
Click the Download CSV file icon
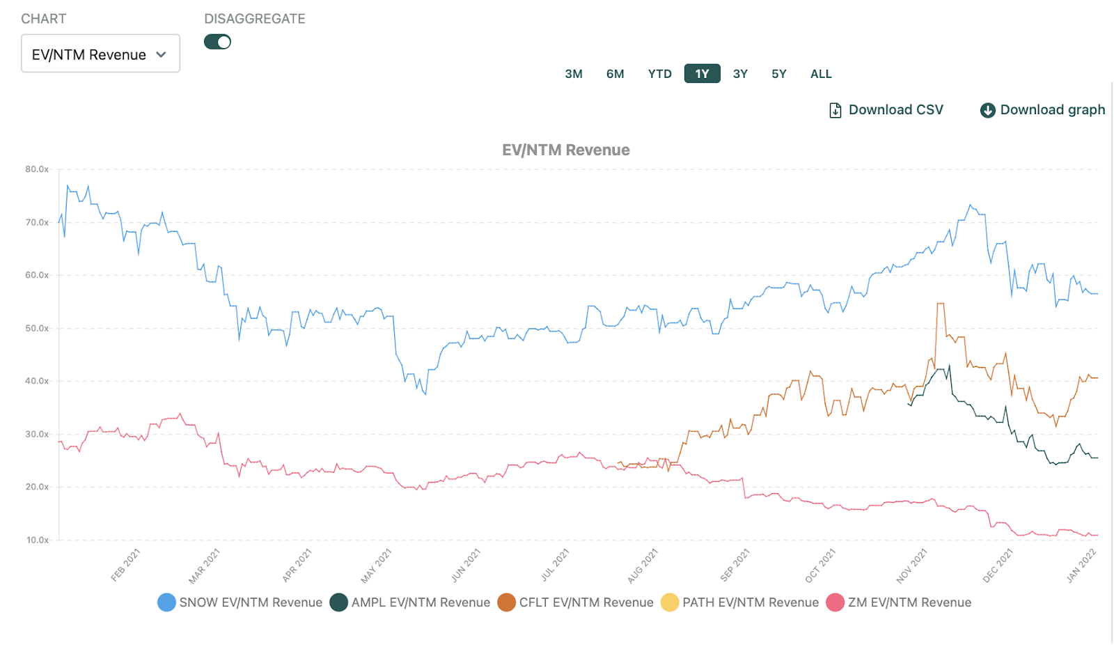(x=835, y=110)
